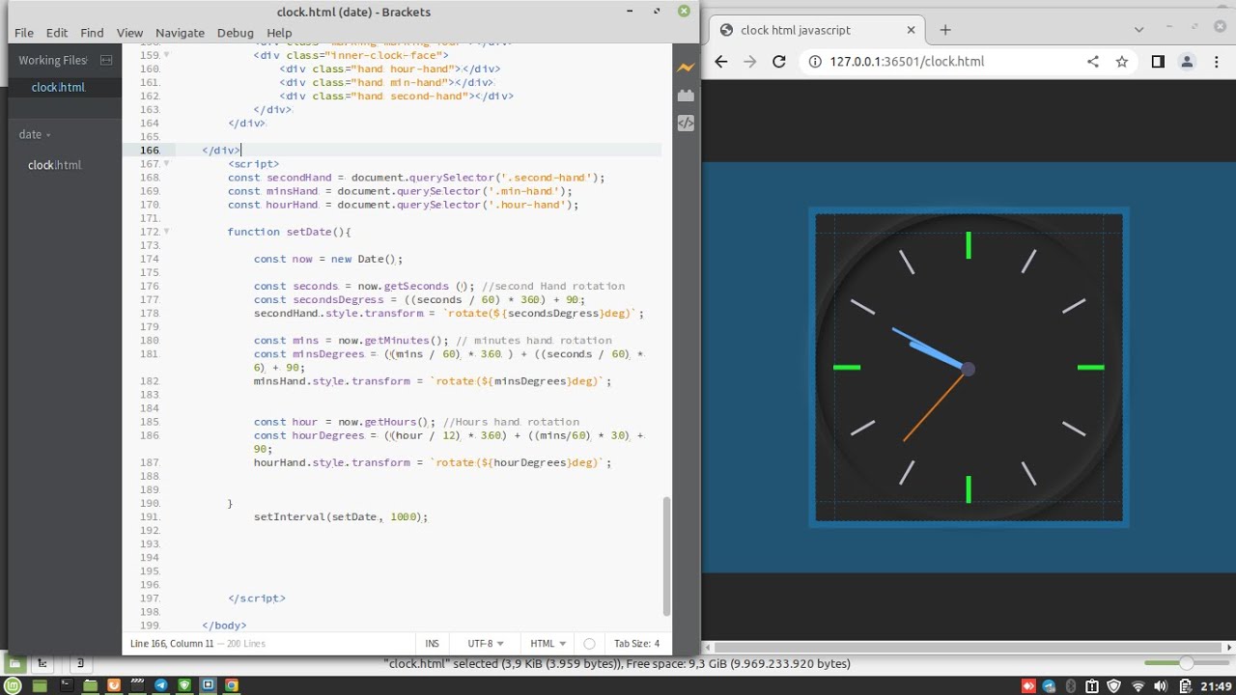Go forward in the Chrome browser
The height and width of the screenshot is (695, 1236).
(750, 62)
